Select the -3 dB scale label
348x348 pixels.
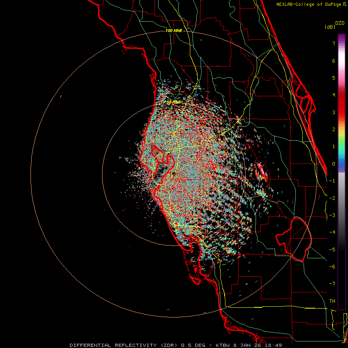[x=332, y=215]
